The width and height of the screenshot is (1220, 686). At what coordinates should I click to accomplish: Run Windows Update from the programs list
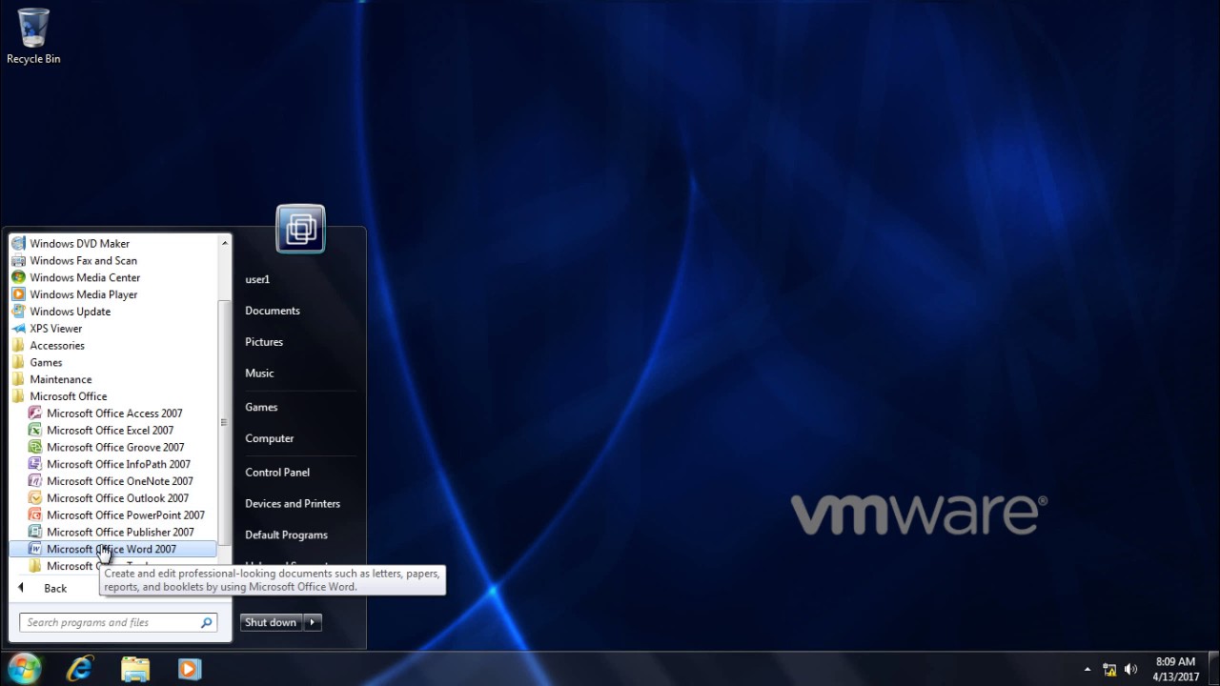coord(112,312)
